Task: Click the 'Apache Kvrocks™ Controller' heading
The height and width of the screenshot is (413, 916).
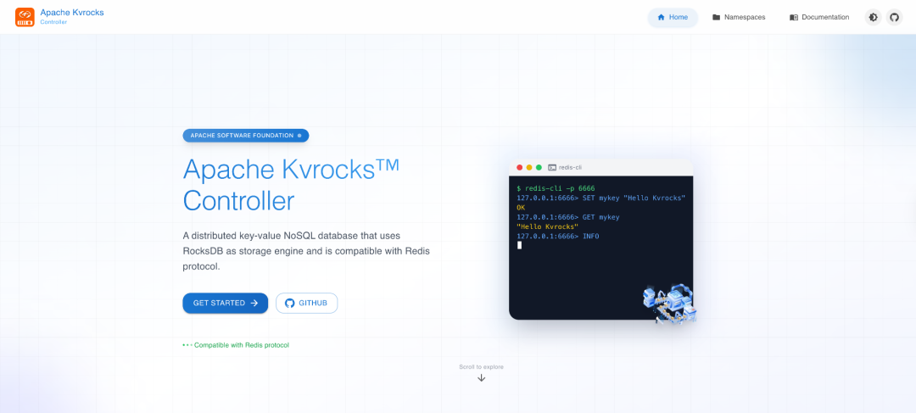Action: 291,185
